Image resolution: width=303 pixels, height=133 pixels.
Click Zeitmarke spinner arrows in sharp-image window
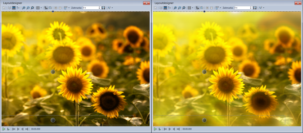[100, 8]
